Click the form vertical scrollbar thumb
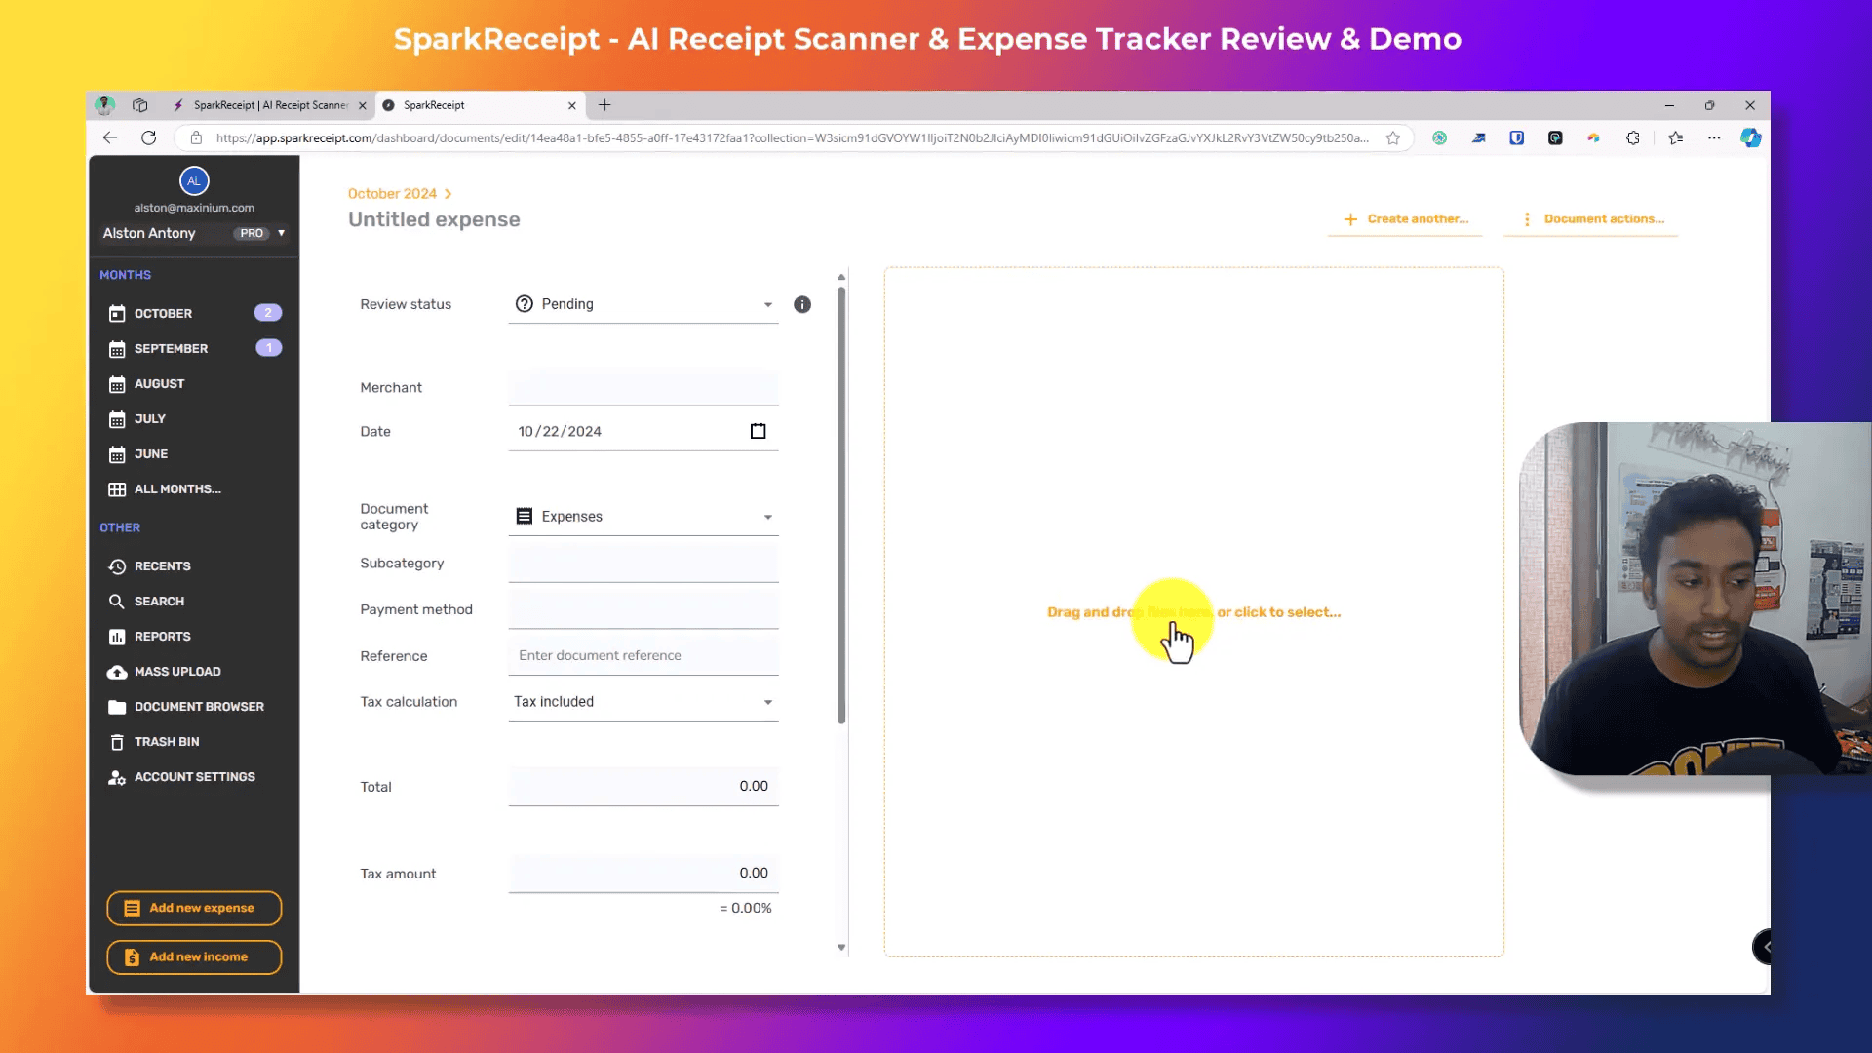This screenshot has width=1872, height=1053. click(841, 504)
